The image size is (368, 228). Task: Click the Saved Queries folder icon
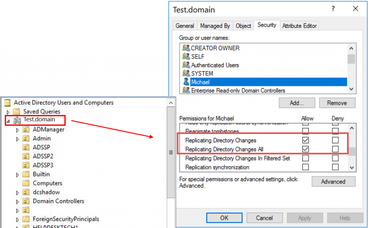pos(17,112)
